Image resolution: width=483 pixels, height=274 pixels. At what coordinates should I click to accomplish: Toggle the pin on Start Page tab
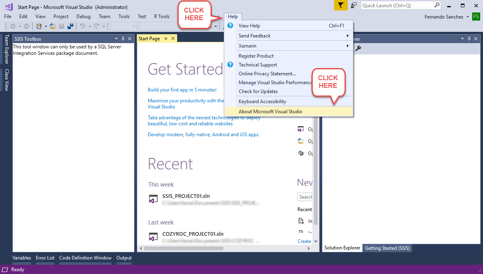166,38
